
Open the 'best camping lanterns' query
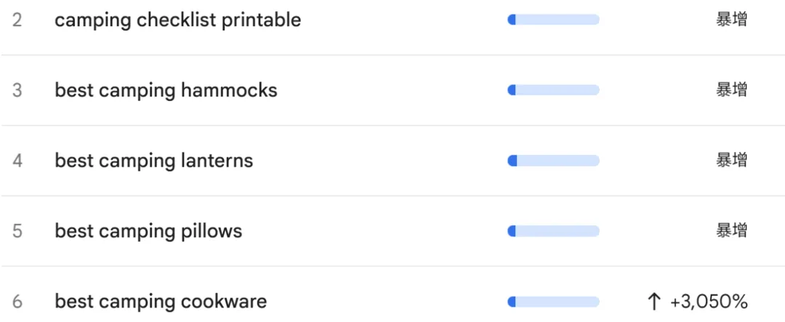pos(153,161)
